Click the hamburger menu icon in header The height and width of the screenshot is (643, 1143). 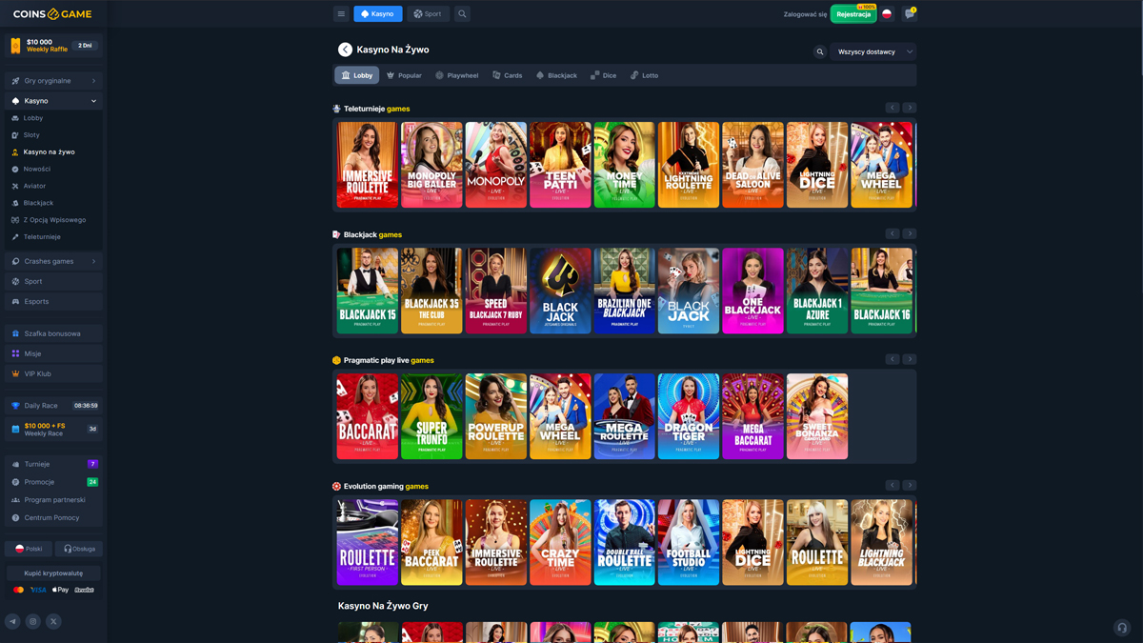click(341, 14)
